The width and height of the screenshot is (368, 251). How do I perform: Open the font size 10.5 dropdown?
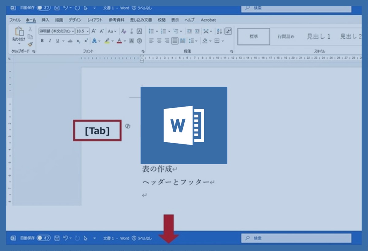click(82, 31)
